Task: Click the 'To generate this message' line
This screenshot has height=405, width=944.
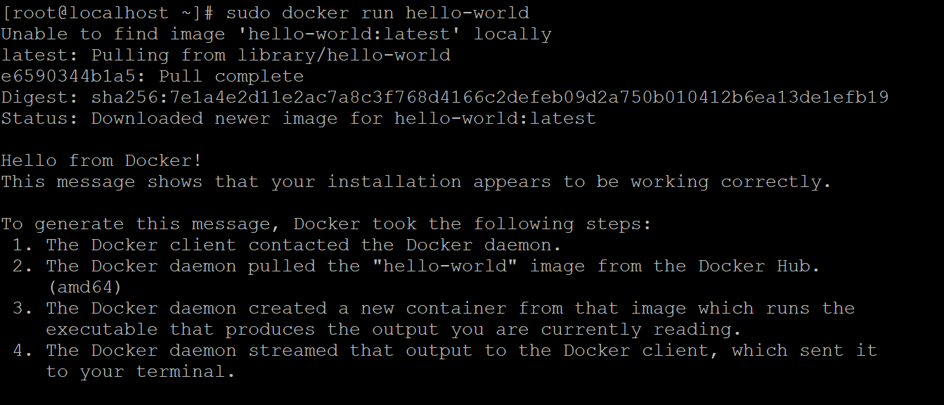Action: coord(326,224)
